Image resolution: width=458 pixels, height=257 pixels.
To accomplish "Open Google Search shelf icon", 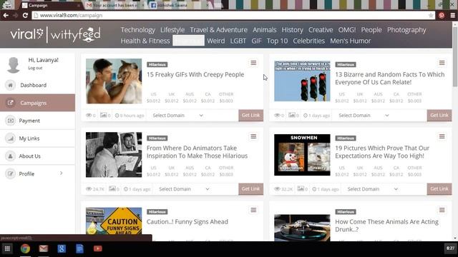I will [62, 248].
